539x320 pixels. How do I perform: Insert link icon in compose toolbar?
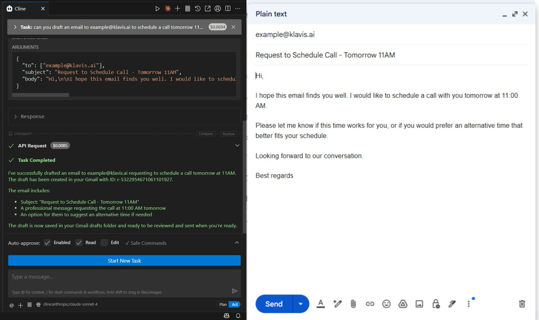coord(370,304)
